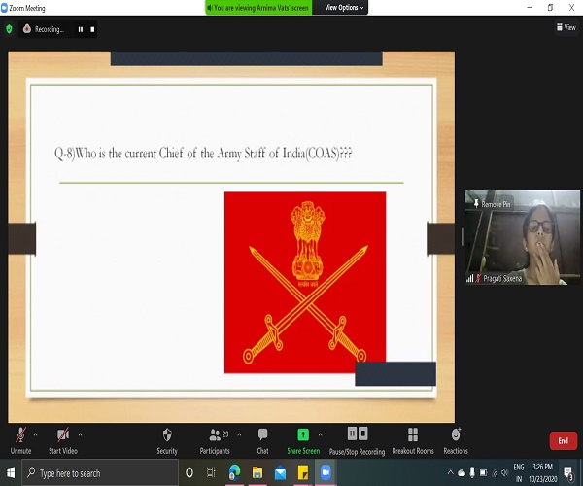Stop recording from top-left indicator
This screenshot has height=486, width=583.
[92, 29]
